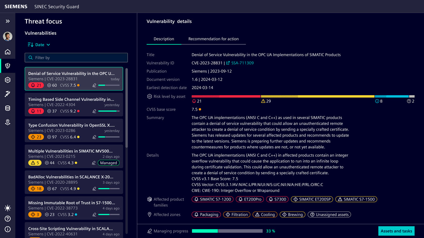Go to Home in sidebar
Viewport: 424px width, 238px height.
(x=8, y=52)
